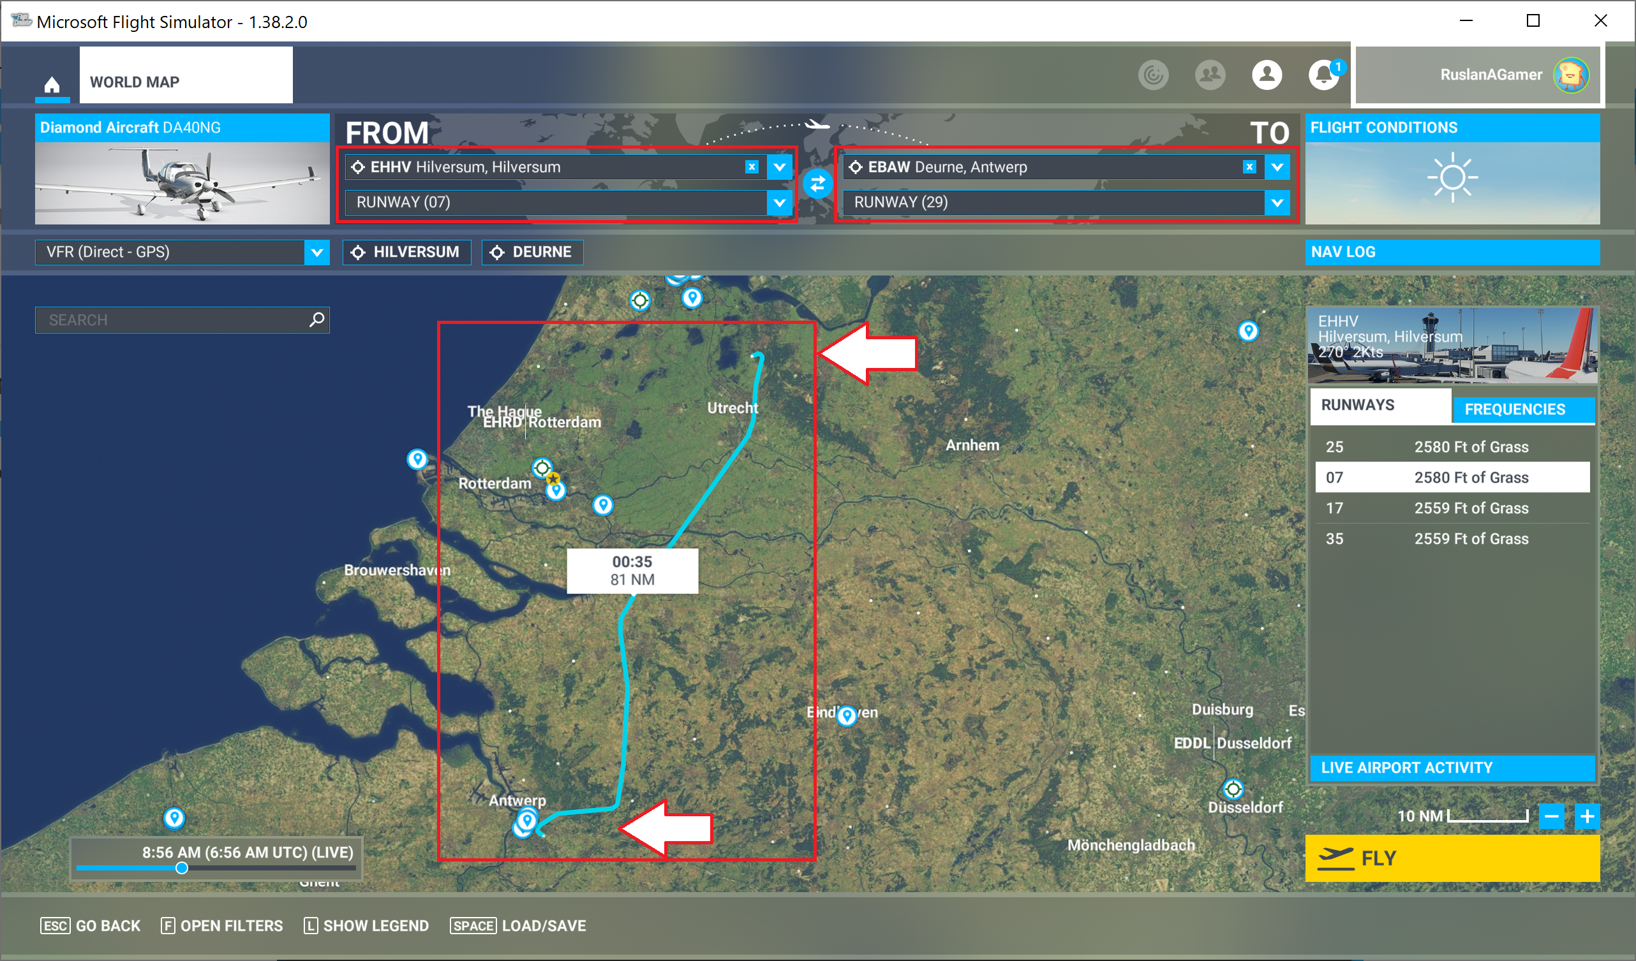The image size is (1636, 961).
Task: Expand the EHHV Hilversum departure dropdown
Action: click(779, 167)
